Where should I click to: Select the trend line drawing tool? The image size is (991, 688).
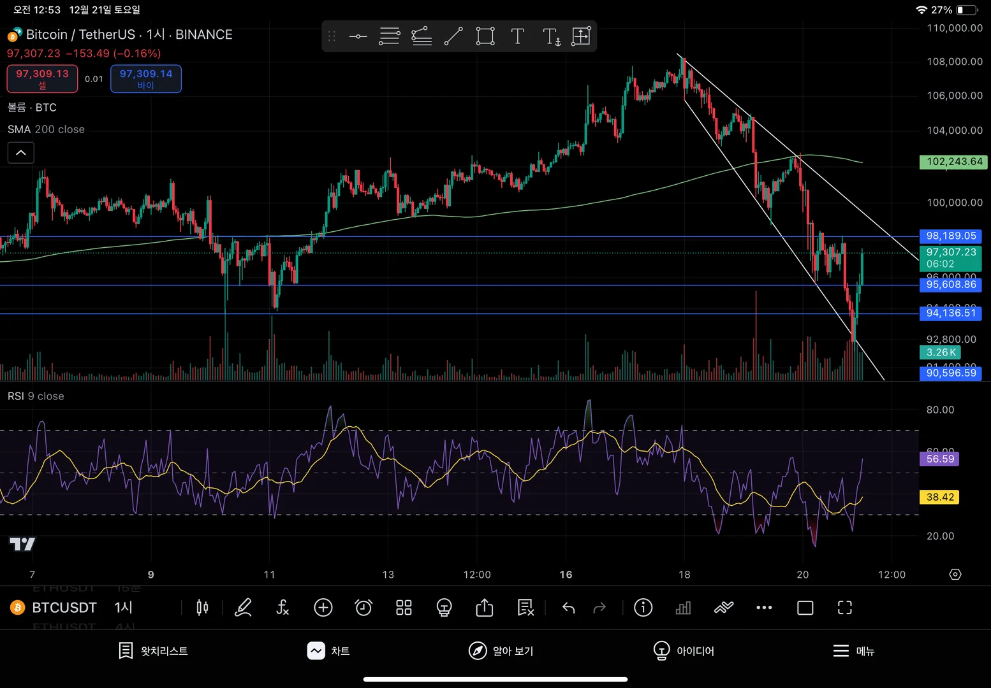[453, 36]
